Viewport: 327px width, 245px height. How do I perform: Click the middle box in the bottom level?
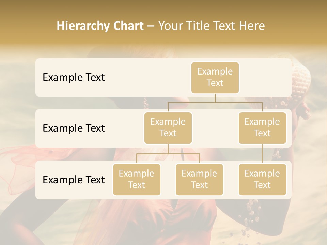point(199,179)
